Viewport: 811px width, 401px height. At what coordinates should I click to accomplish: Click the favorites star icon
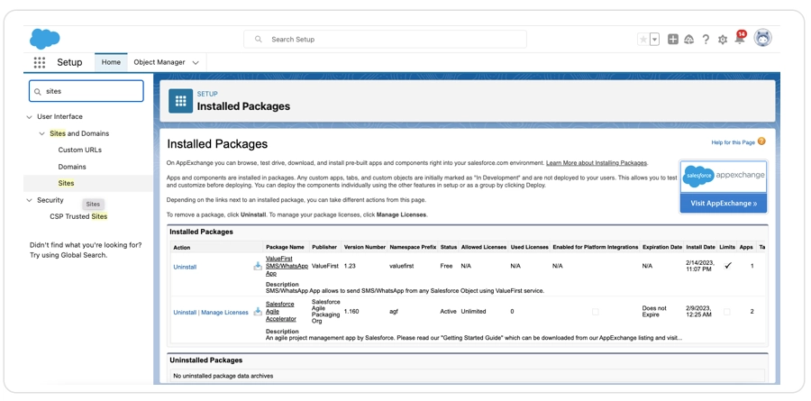[x=643, y=40]
